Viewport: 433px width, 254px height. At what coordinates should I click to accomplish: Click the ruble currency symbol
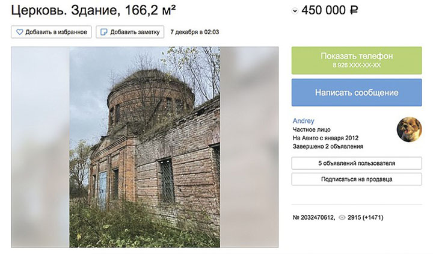(x=354, y=10)
